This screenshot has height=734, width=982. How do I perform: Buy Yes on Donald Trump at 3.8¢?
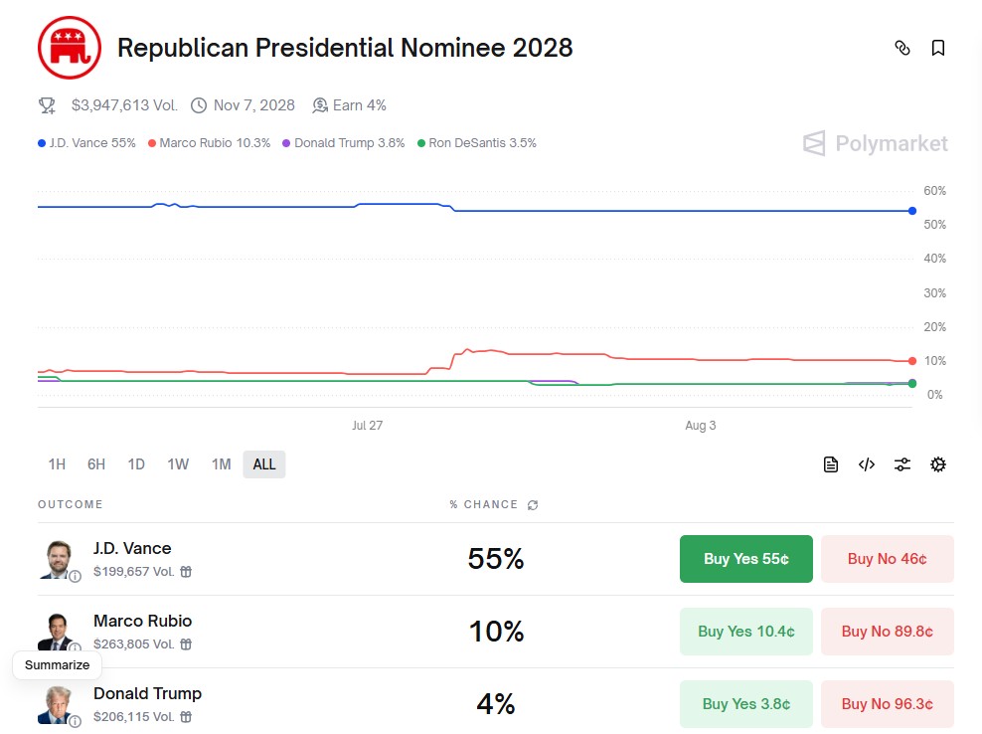tap(745, 704)
